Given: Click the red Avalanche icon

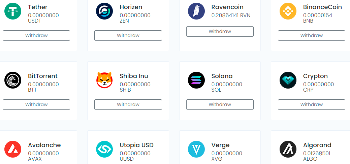Looking at the screenshot, I should 13,149.
